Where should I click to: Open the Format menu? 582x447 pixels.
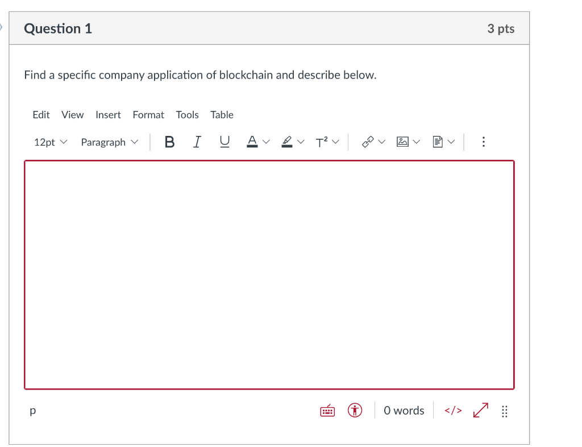[x=148, y=115]
